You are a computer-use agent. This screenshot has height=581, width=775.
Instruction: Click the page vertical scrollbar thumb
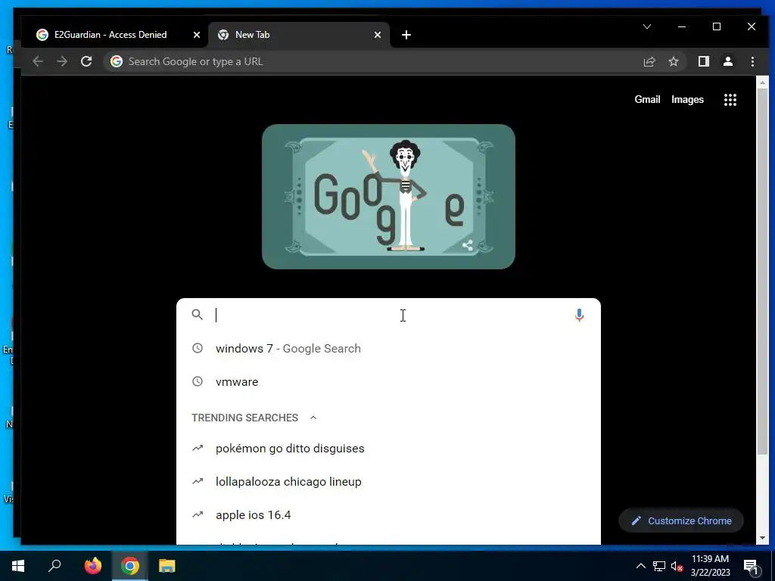(762, 272)
